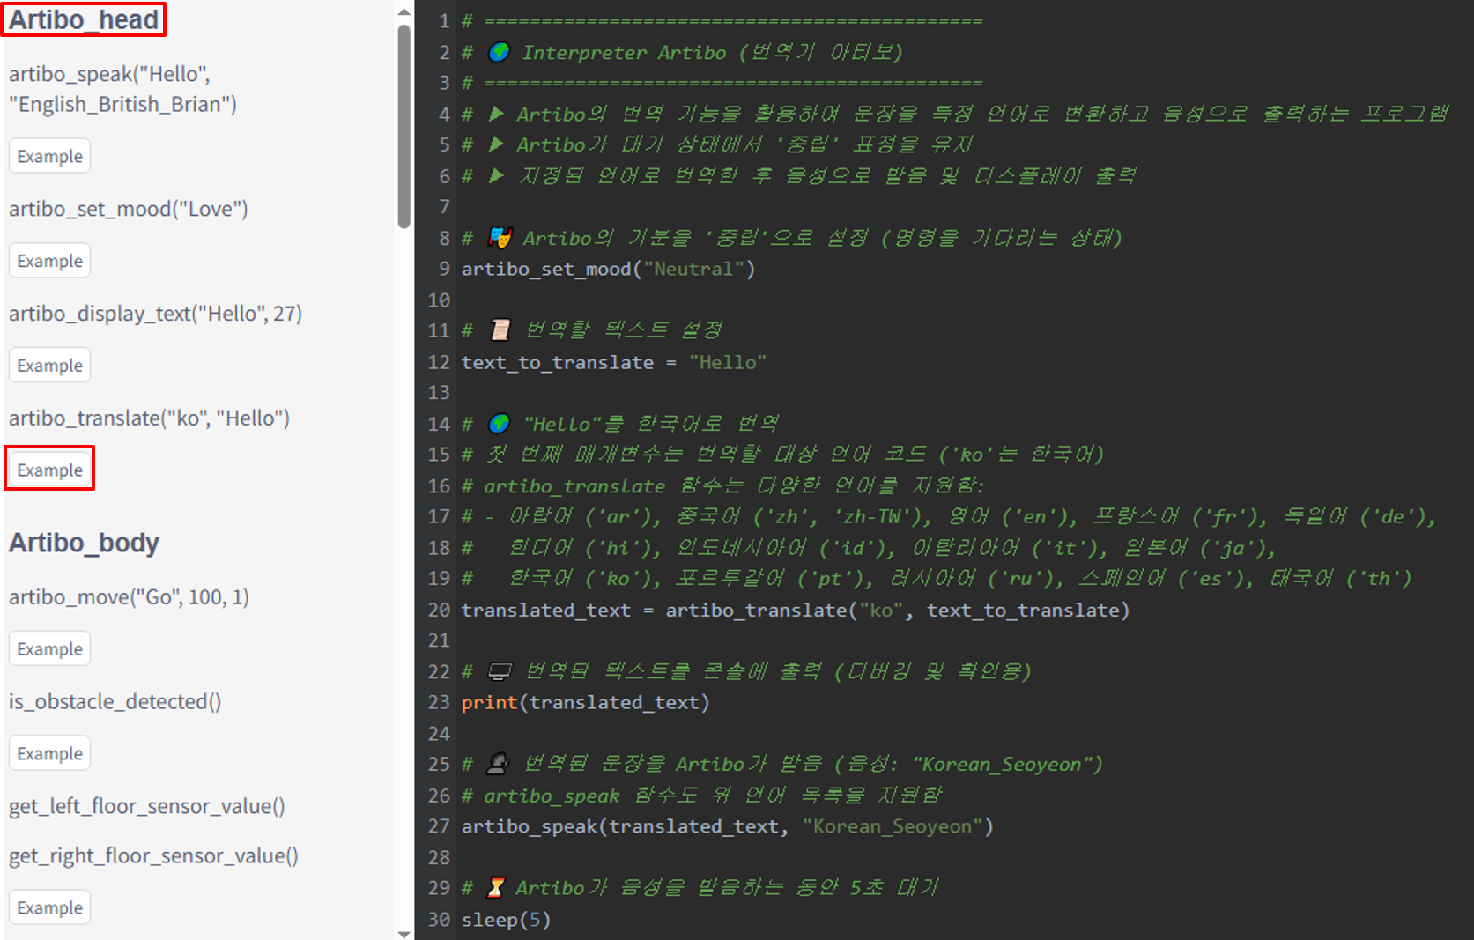1474x940 pixels.
Task: Show the Example for artibo_display_text
Action: pyautogui.click(x=49, y=366)
